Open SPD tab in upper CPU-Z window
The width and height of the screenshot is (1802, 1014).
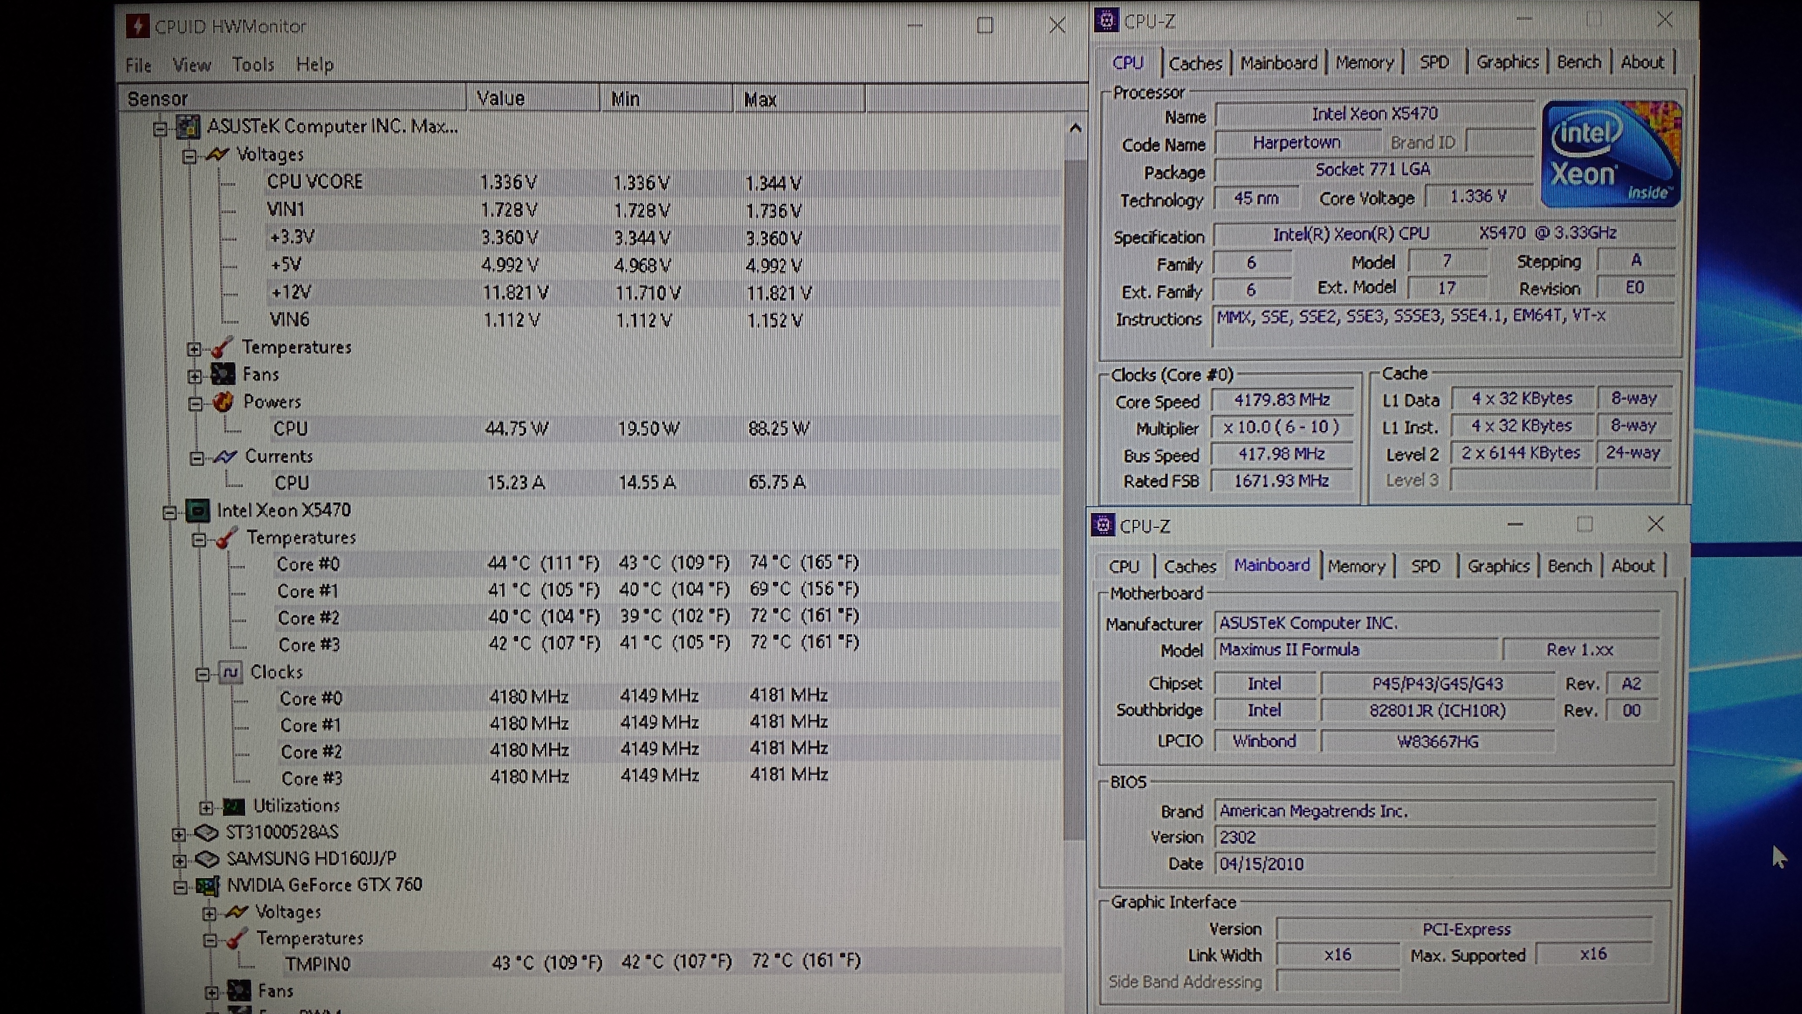(x=1434, y=62)
